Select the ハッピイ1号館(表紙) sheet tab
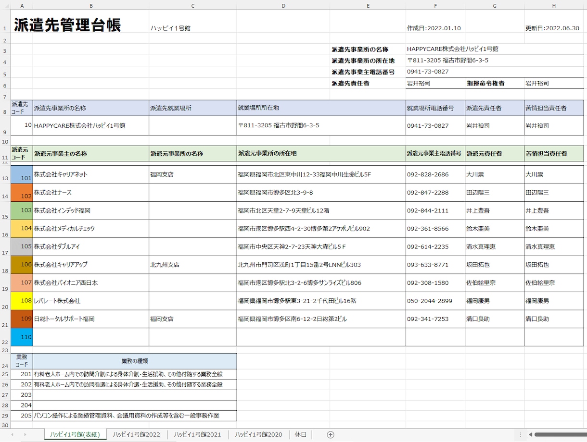The width and height of the screenshot is (587, 442). pyautogui.click(x=75, y=434)
